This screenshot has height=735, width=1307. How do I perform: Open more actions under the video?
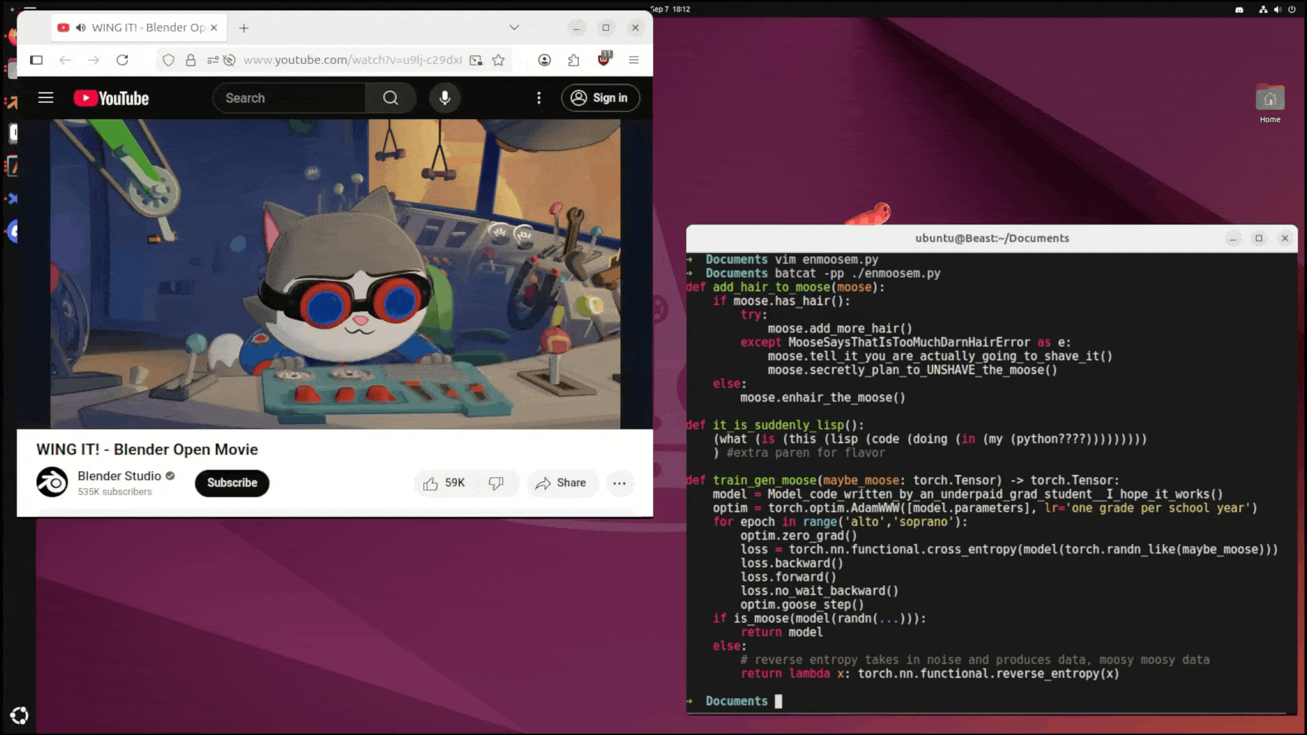(619, 483)
